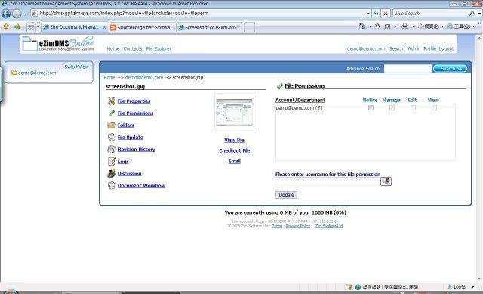Click the username input for file permission
The height and width of the screenshot is (294, 483).
click(x=328, y=181)
